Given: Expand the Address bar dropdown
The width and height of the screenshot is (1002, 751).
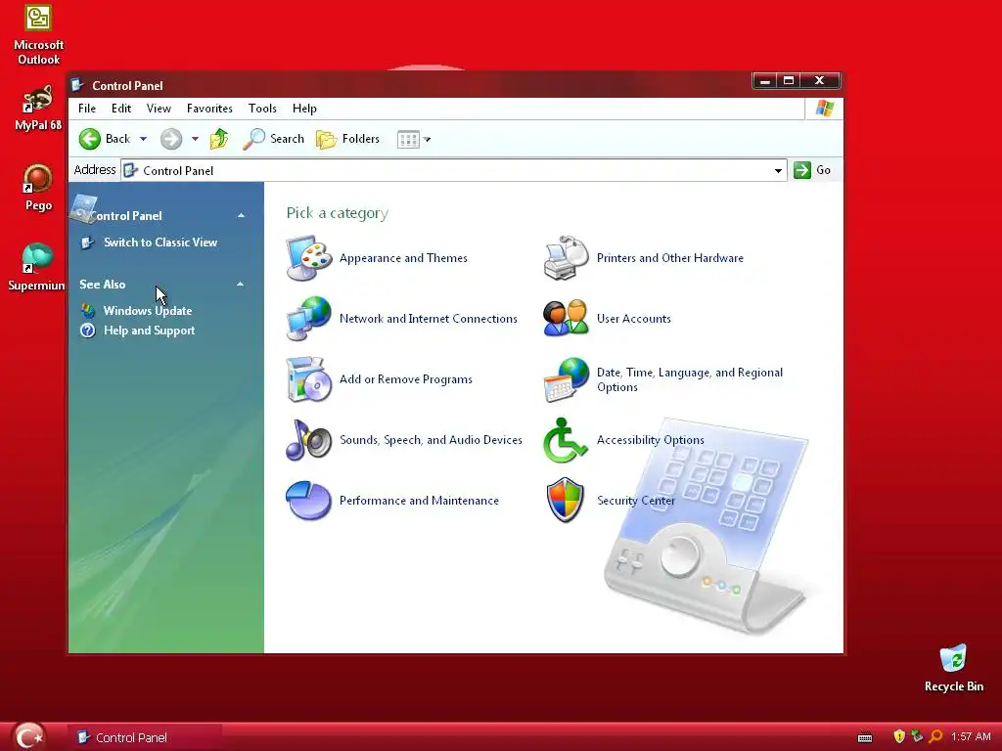Looking at the screenshot, I should point(778,170).
